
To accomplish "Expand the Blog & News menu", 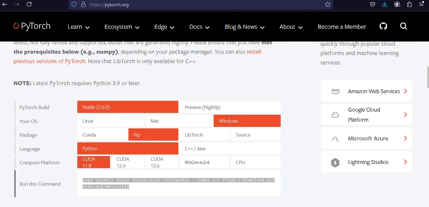I will click(244, 27).
